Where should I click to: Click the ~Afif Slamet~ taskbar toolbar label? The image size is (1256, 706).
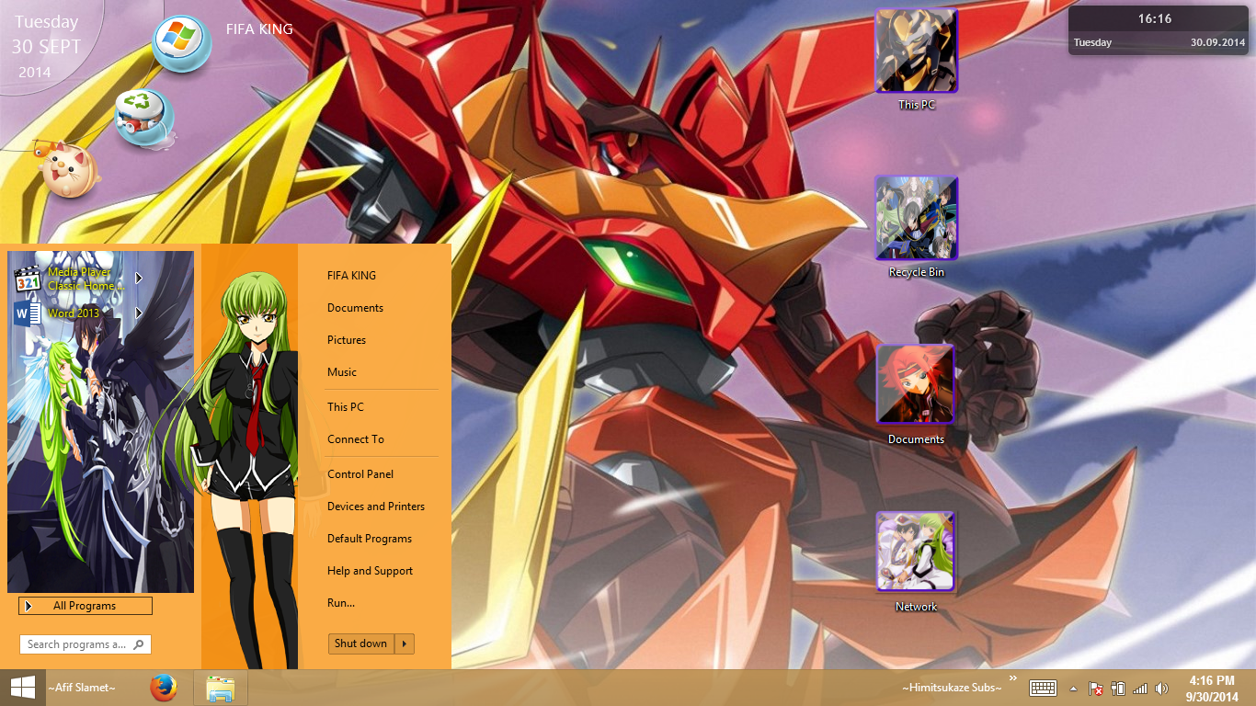(82, 688)
